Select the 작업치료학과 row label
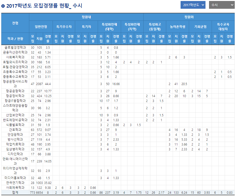 (15, 144)
